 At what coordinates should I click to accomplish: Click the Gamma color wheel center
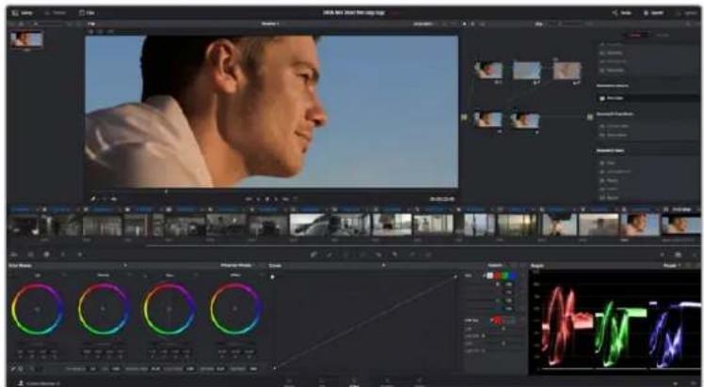[104, 309]
